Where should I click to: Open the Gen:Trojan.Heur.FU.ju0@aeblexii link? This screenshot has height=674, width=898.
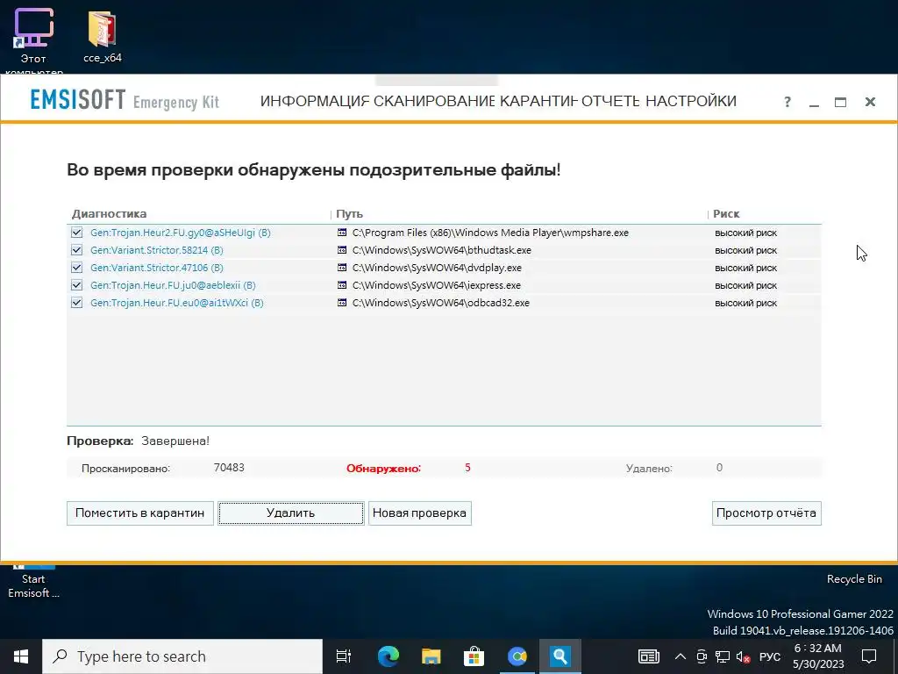pos(173,285)
